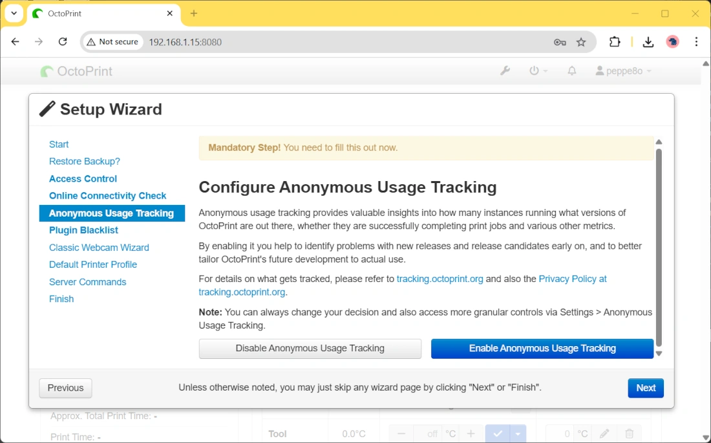Open the peppe8o user menu
Image resolution: width=711 pixels, height=443 pixels.
coord(623,70)
